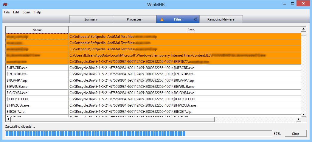This screenshot has height=142, width=312.
Task: Sort by the Name column header
Action: tap(37, 30)
